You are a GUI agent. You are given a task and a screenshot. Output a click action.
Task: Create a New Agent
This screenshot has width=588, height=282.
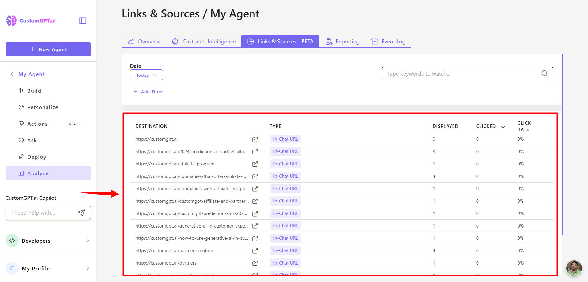coord(48,49)
